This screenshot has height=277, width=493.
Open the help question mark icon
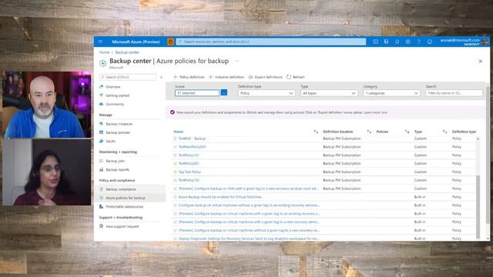419,42
